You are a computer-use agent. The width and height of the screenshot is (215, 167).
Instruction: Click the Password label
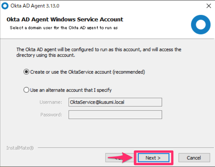pos(51,115)
